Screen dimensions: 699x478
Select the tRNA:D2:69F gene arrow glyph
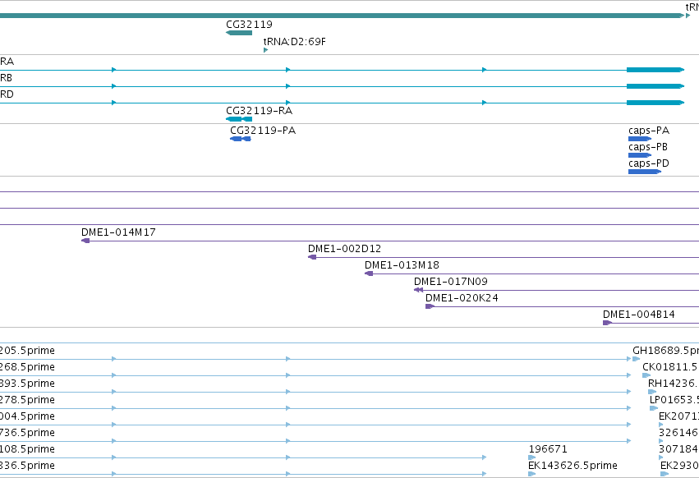click(x=265, y=50)
